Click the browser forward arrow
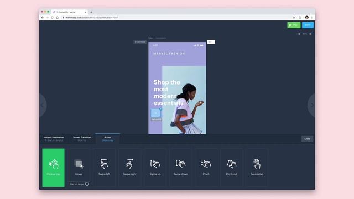 pos(48,17)
